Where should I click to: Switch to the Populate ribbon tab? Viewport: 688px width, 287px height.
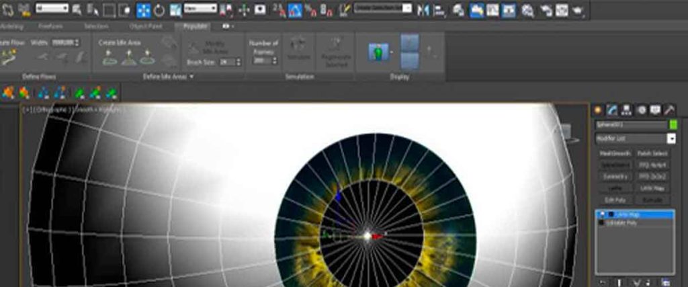pos(196,26)
